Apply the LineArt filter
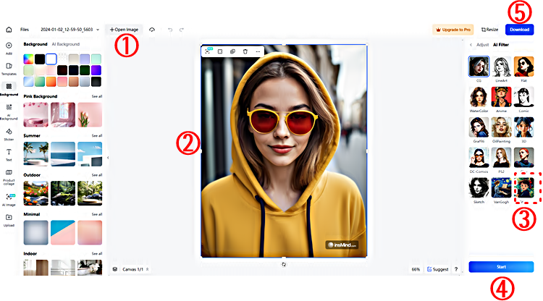 (501, 67)
